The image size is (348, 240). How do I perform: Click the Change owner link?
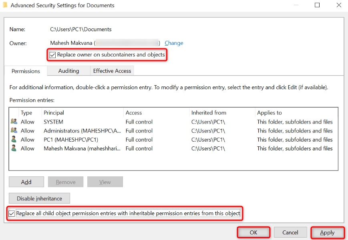coord(174,43)
